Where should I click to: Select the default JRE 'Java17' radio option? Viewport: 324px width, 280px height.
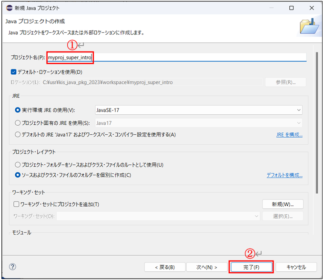(18, 134)
